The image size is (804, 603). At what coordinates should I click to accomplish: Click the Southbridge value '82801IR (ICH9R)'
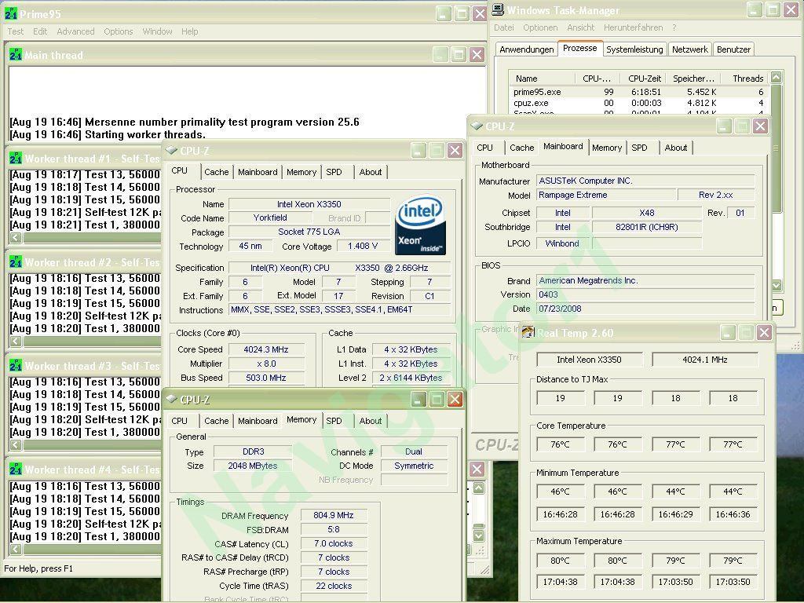[x=647, y=227]
